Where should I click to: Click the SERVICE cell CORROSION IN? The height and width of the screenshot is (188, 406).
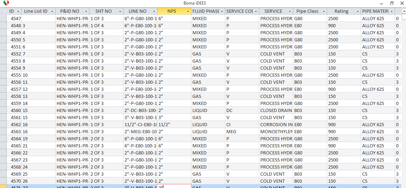276,124
